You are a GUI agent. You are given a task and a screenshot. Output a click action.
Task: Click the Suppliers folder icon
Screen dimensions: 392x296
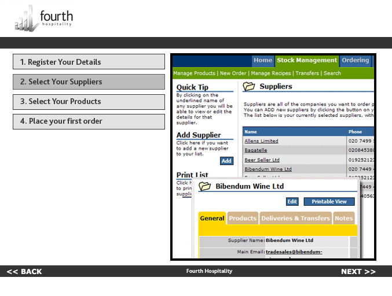click(249, 86)
